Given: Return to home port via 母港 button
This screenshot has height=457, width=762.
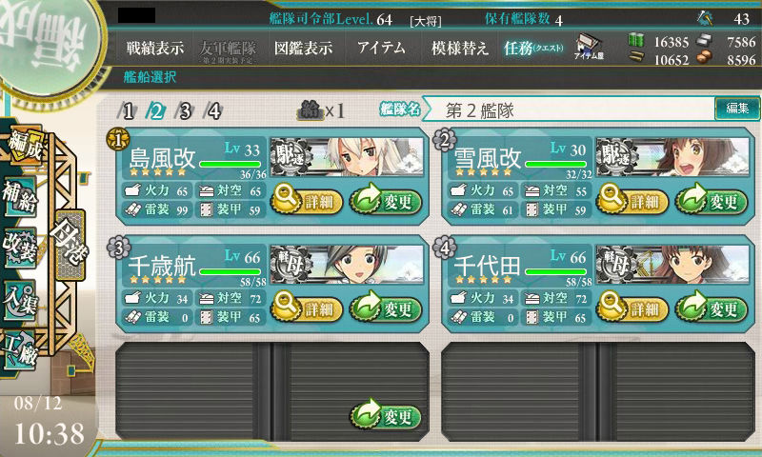Looking at the screenshot, I should [70, 245].
